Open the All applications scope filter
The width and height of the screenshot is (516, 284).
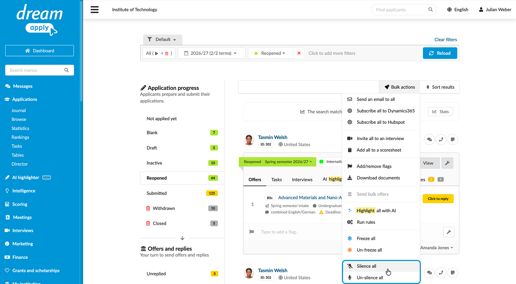[159, 53]
